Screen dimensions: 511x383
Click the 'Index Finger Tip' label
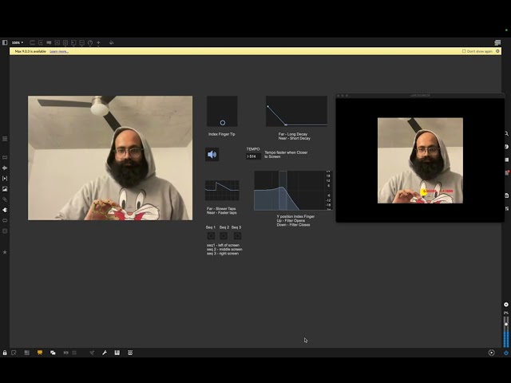pos(222,134)
